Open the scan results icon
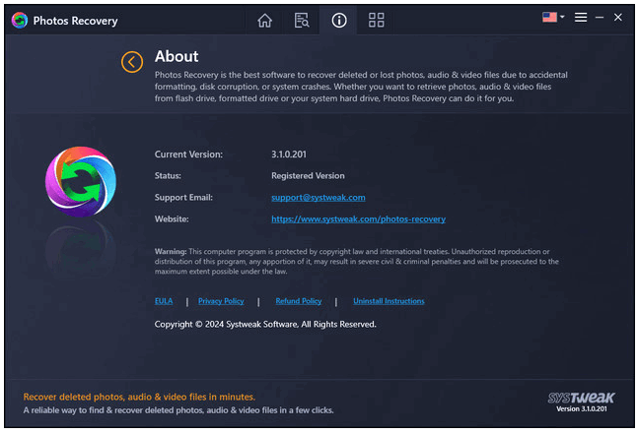This screenshot has width=638, height=434. [x=302, y=20]
